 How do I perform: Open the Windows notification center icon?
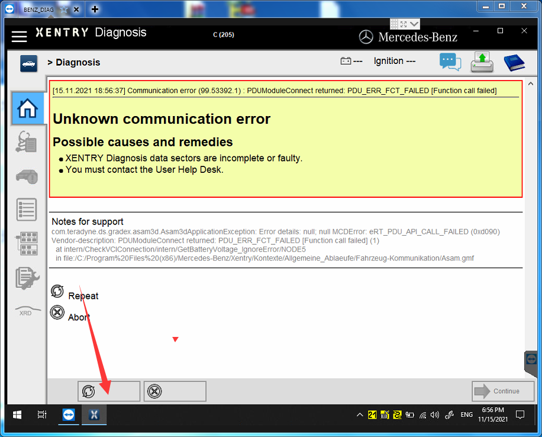[520, 414]
